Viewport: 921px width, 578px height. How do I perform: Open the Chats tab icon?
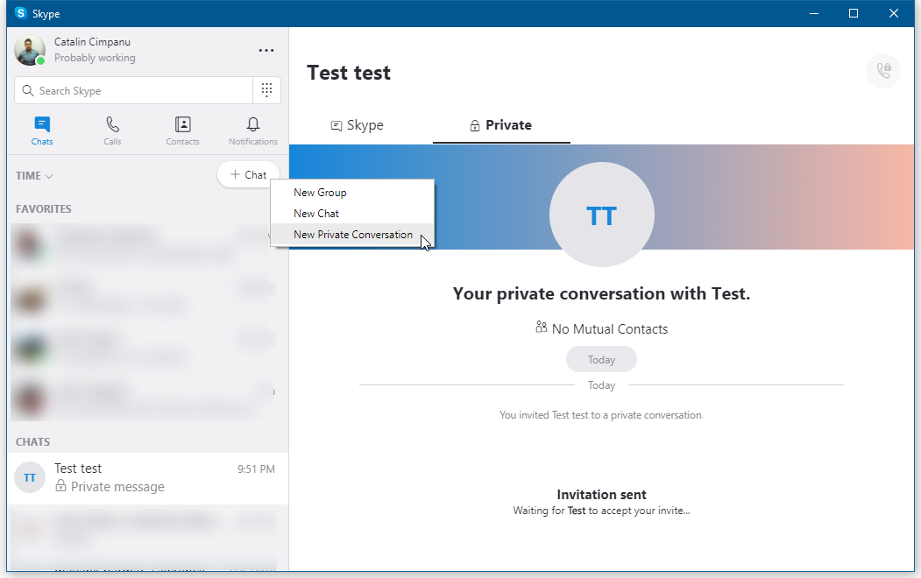click(42, 124)
